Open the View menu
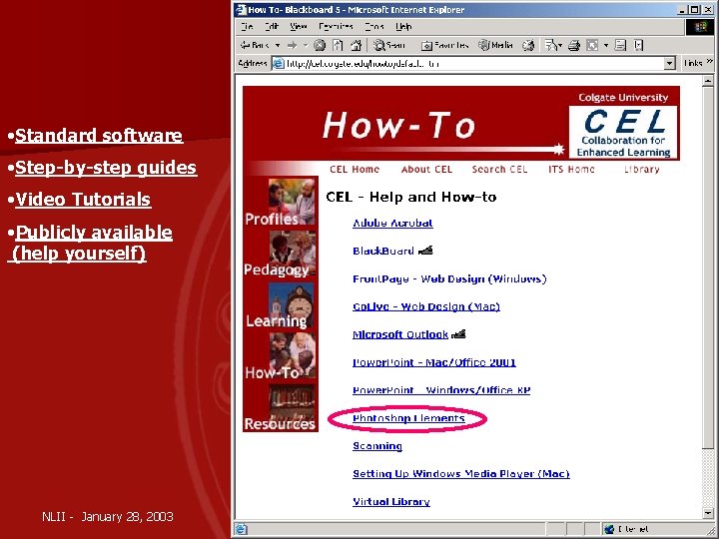The image size is (719, 539). coord(298,27)
